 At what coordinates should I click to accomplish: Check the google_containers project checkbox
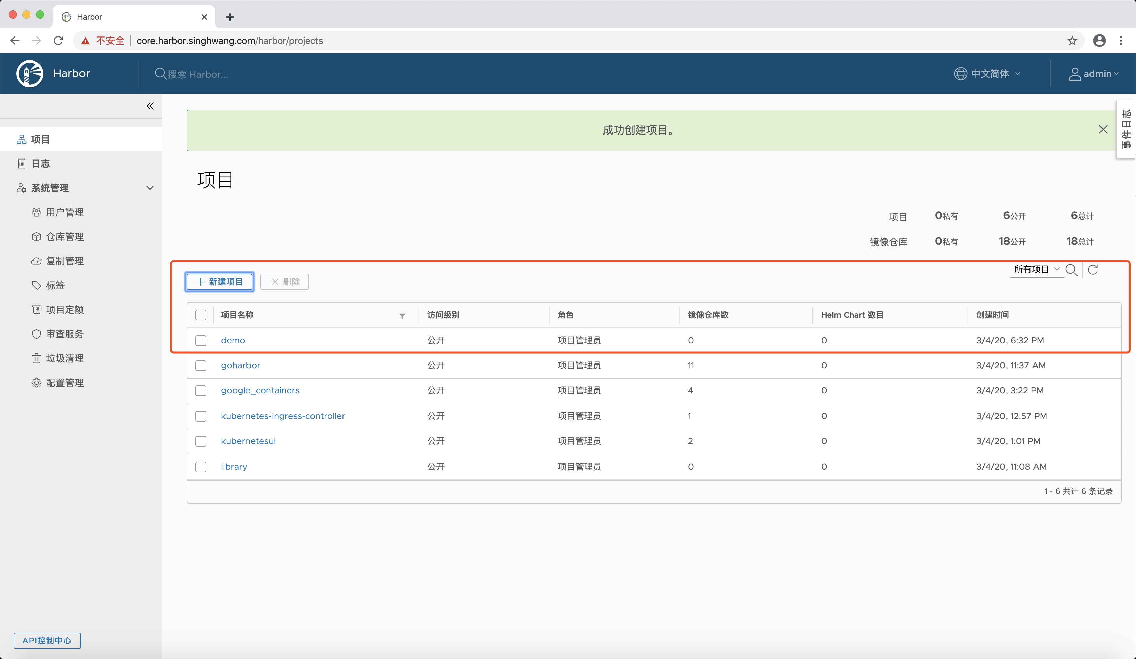tap(200, 390)
